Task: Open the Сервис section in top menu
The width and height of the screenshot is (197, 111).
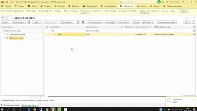Action: tap(155, 6)
